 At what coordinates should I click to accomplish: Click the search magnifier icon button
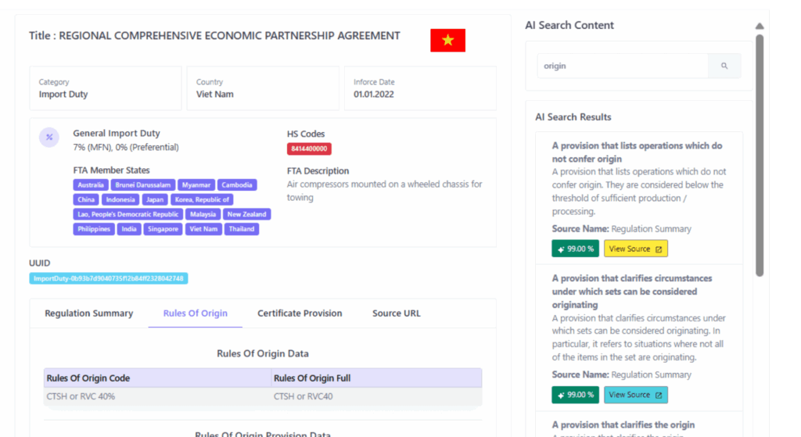click(724, 66)
